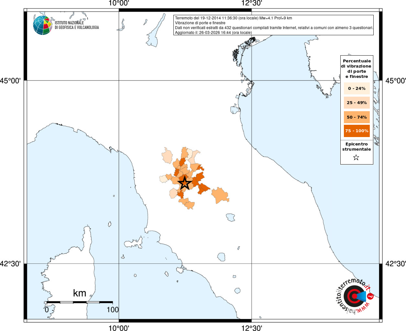The image size is (406, 331).
Task: Click the pale municipality at the cluster's northwest edge
Action: tap(167, 155)
